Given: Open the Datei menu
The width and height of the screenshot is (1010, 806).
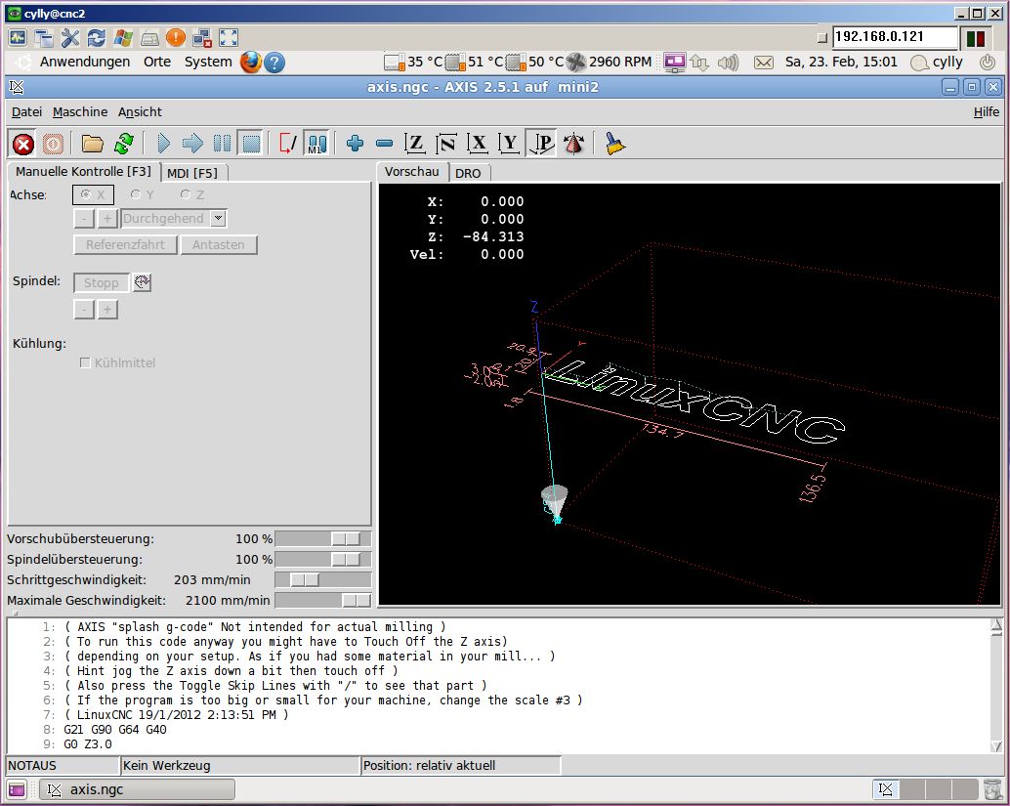Looking at the screenshot, I should pos(26,112).
